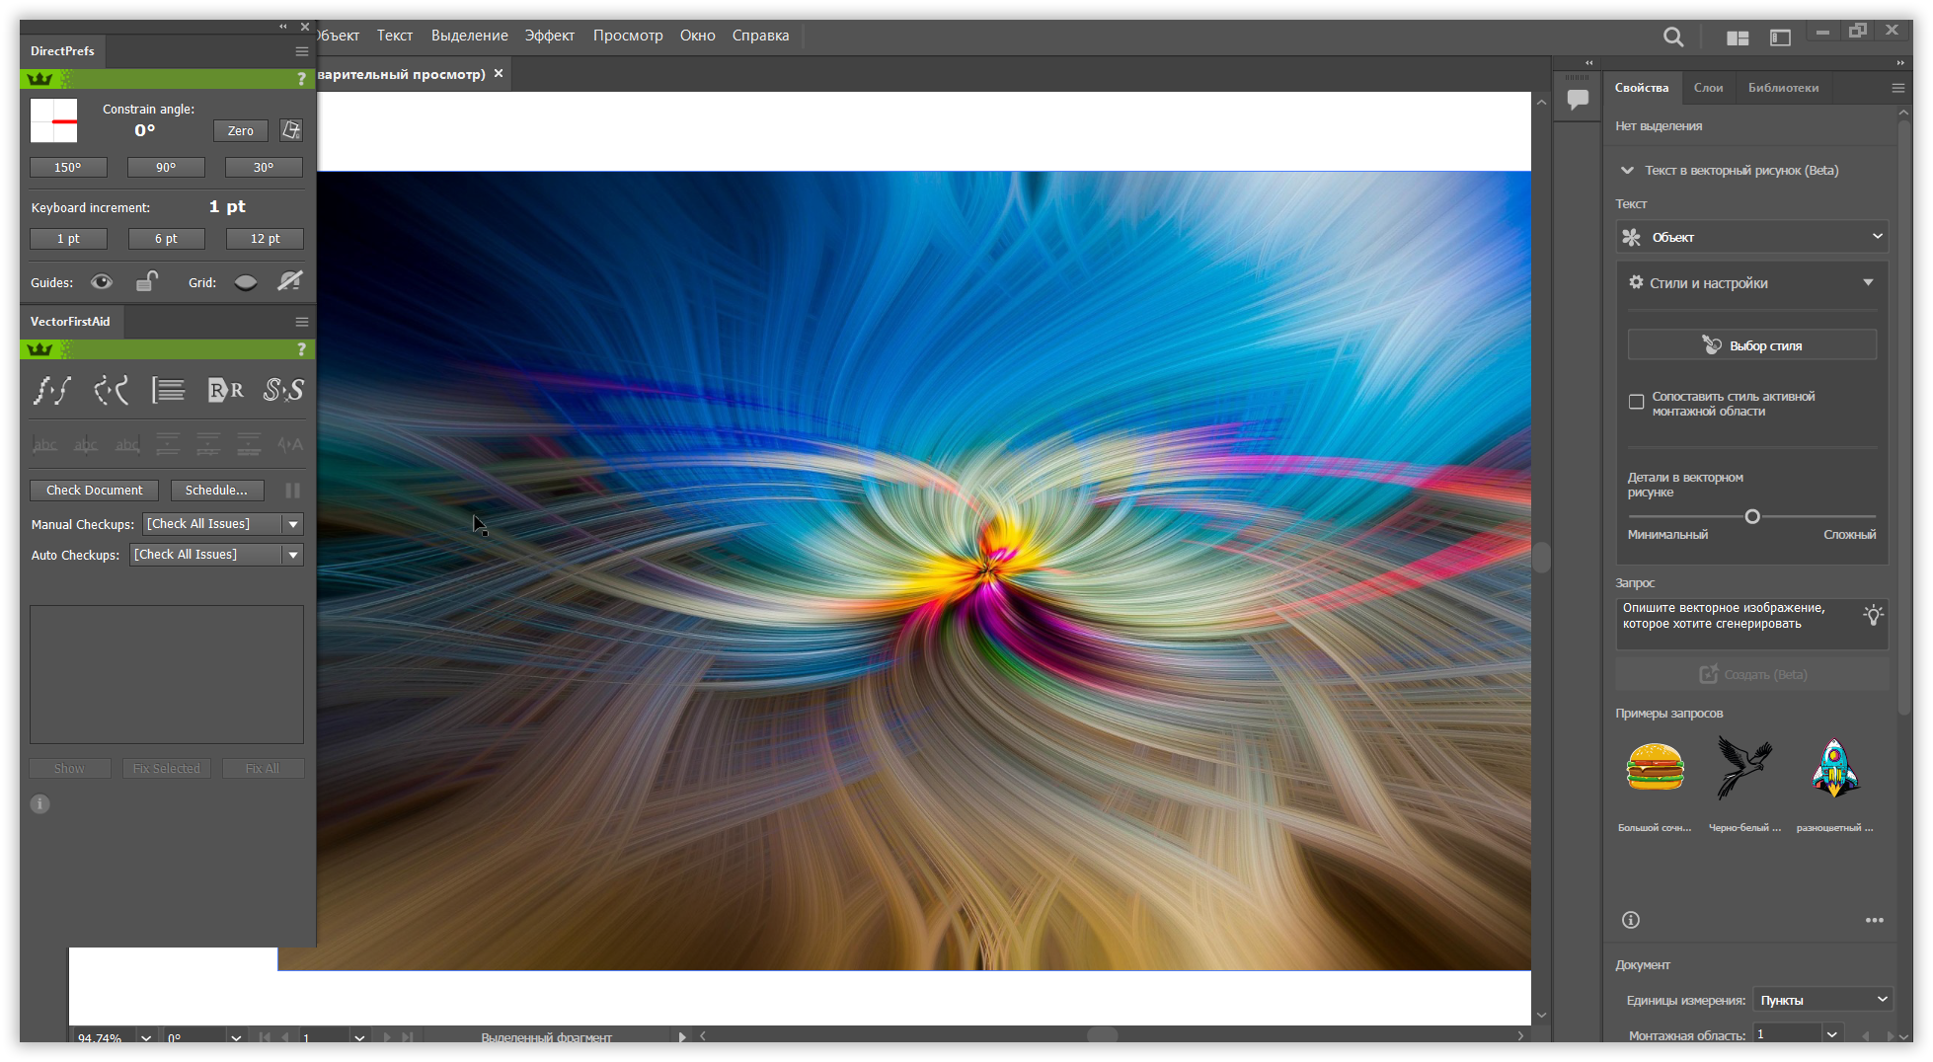Open the comments speech bubble panel icon
The image size is (1933, 1062).
[1578, 99]
